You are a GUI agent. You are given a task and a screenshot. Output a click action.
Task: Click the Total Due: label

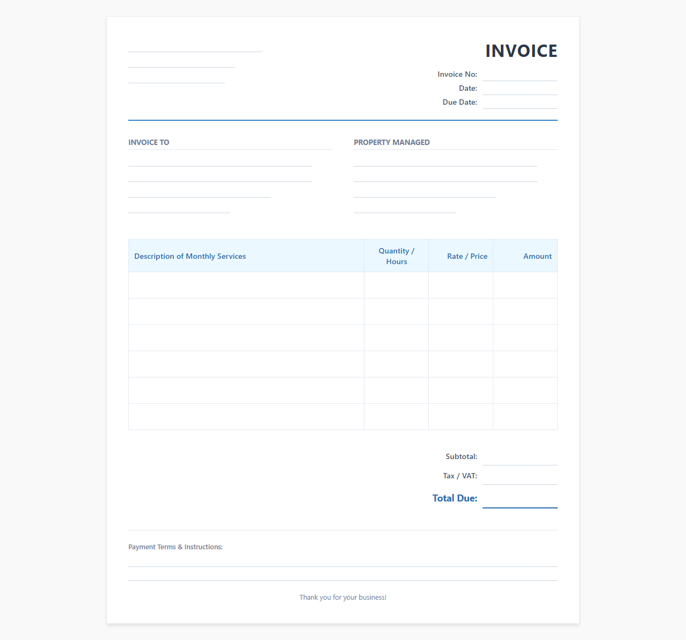(x=455, y=498)
